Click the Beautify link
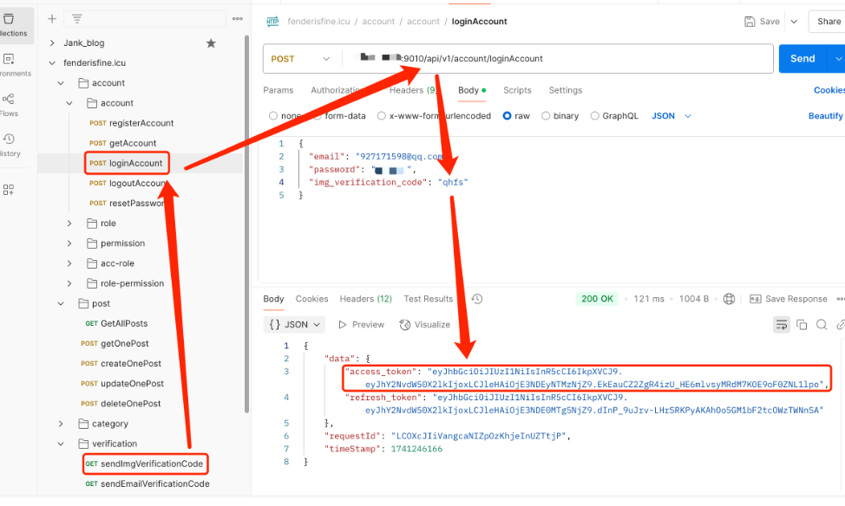The width and height of the screenshot is (845, 506). [825, 116]
